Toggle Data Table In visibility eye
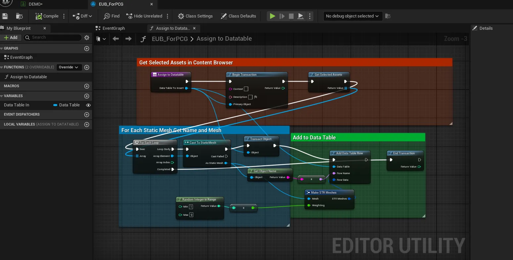 tap(88, 105)
